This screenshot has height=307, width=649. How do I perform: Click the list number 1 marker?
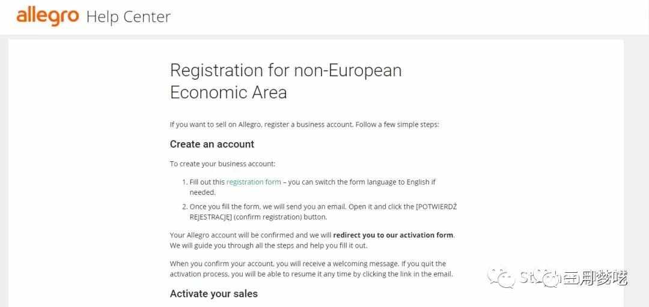pos(184,182)
